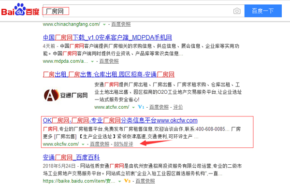290x186 pixels.
Task: Click the V3 verification badge beside baike.baidu.com
Action: [127, 181]
